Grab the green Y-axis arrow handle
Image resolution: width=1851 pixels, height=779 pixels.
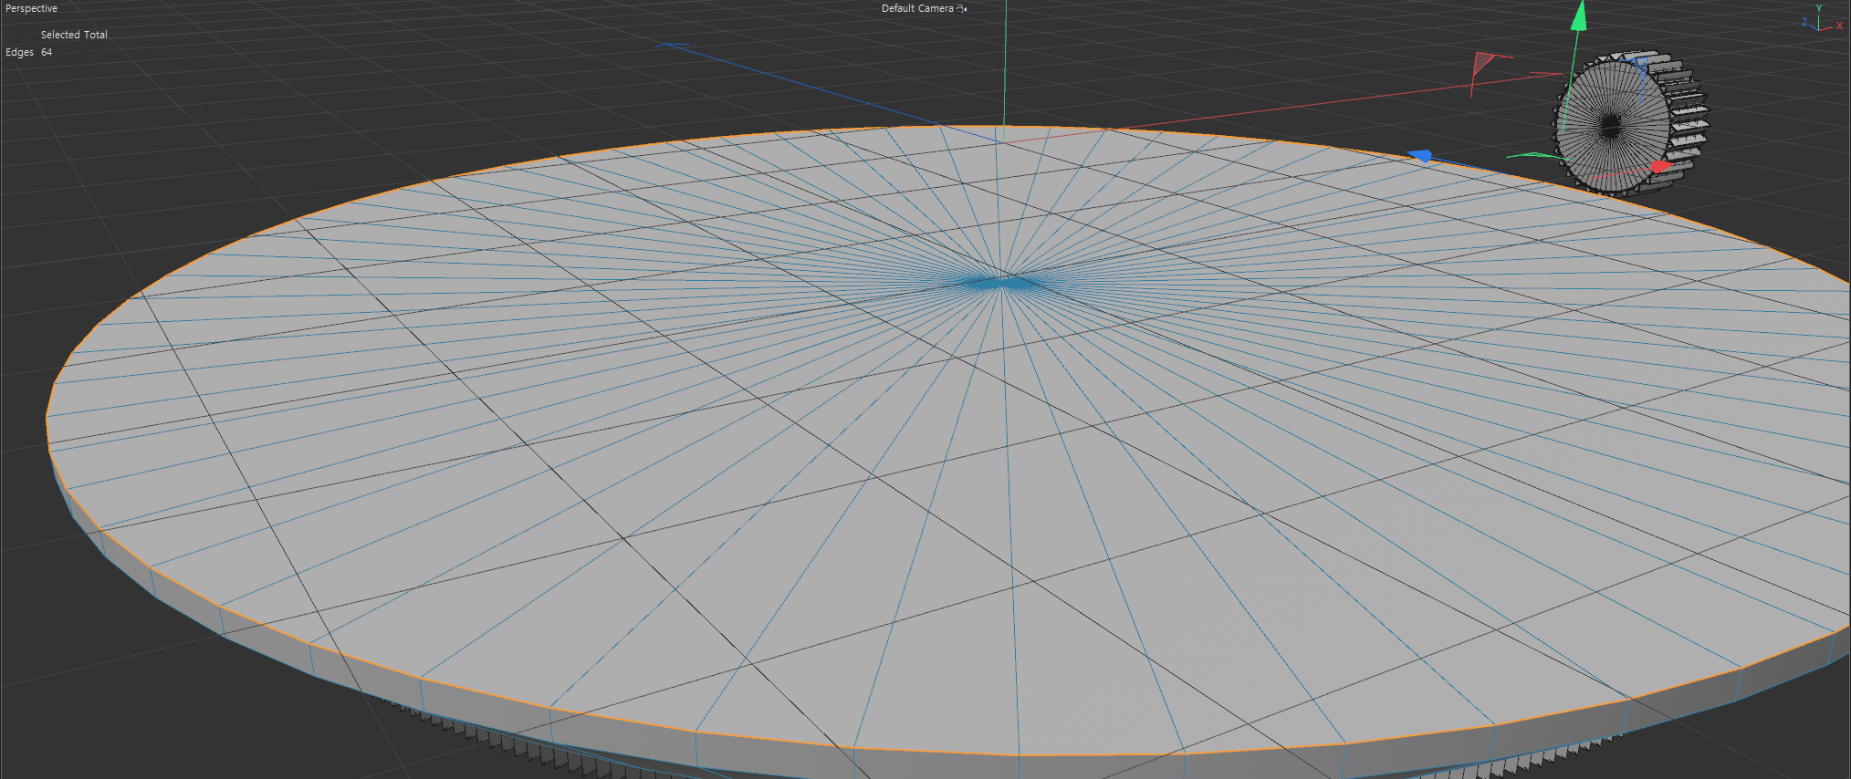pyautogui.click(x=1580, y=15)
